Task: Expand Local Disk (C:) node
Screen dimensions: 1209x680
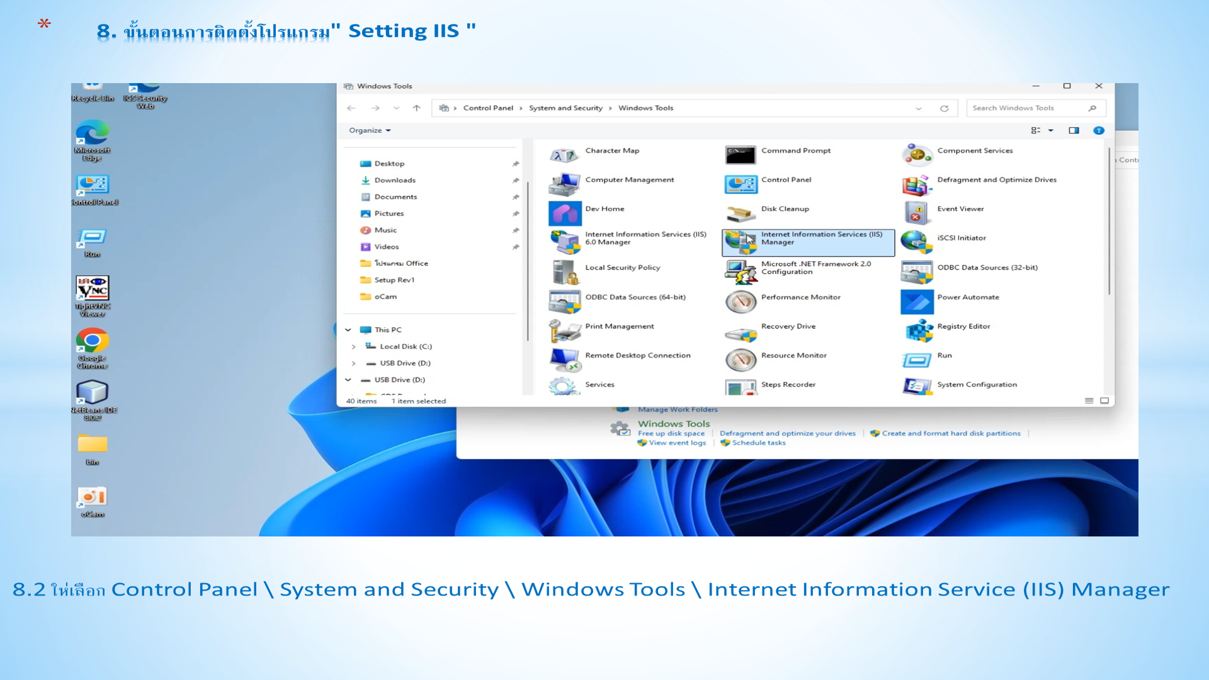Action: [354, 346]
